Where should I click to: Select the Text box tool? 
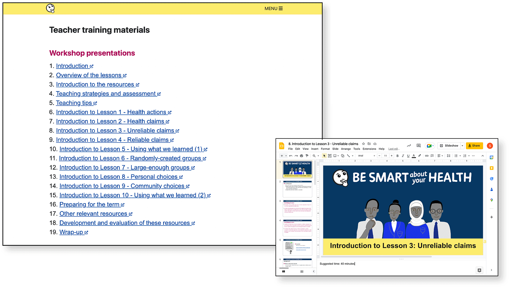pos(330,156)
